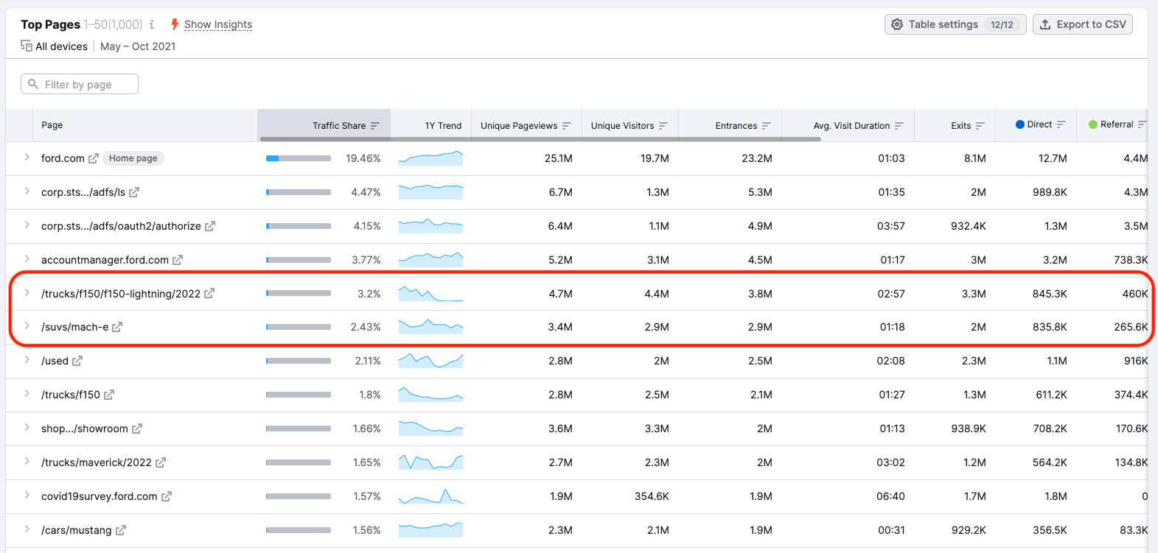1158x553 pixels.
Task: Sort by Traffic Share column icon
Action: coord(375,126)
